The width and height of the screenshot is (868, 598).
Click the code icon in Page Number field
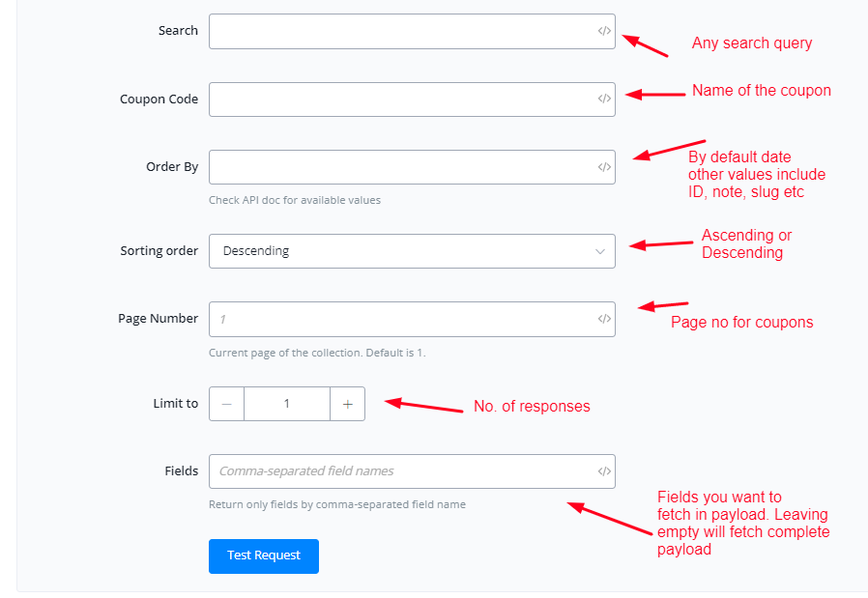point(604,319)
